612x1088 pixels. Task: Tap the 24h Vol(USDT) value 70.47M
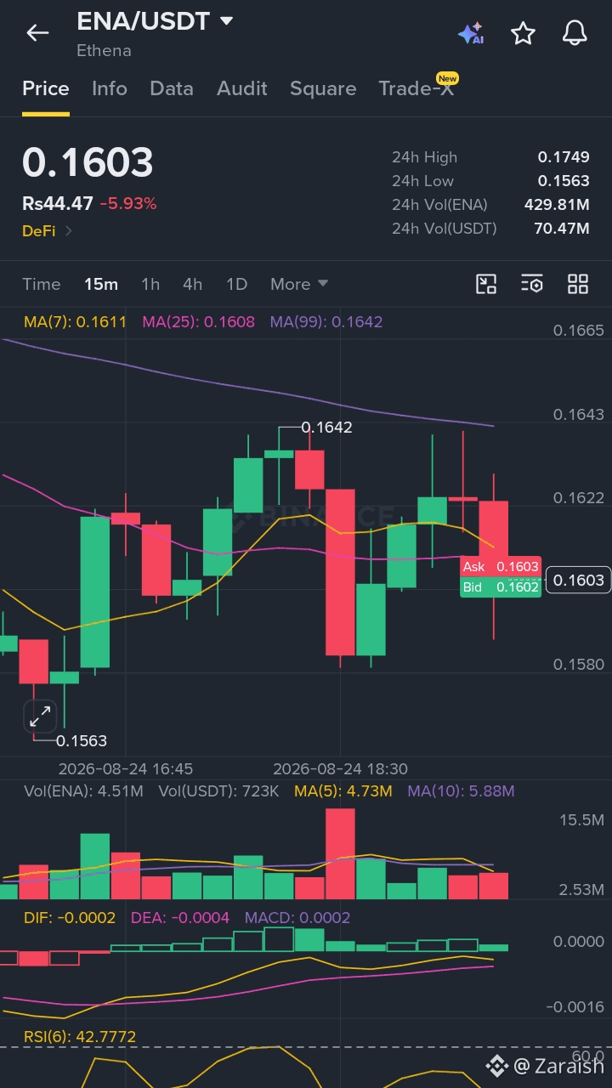561,229
